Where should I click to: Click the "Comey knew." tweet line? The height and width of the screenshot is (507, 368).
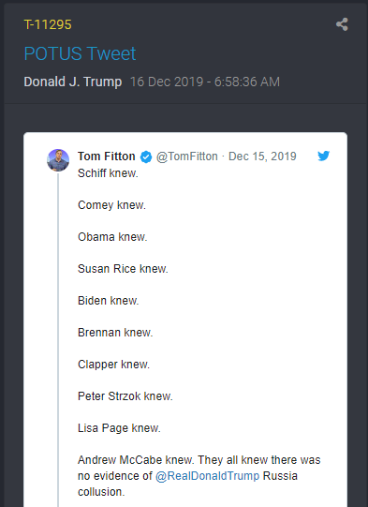pyautogui.click(x=111, y=205)
